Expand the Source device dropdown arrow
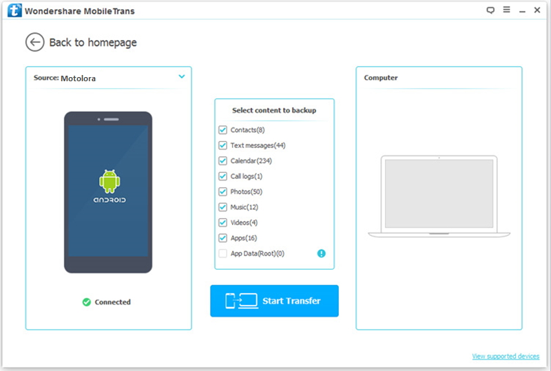The width and height of the screenshot is (551, 371). [x=182, y=76]
